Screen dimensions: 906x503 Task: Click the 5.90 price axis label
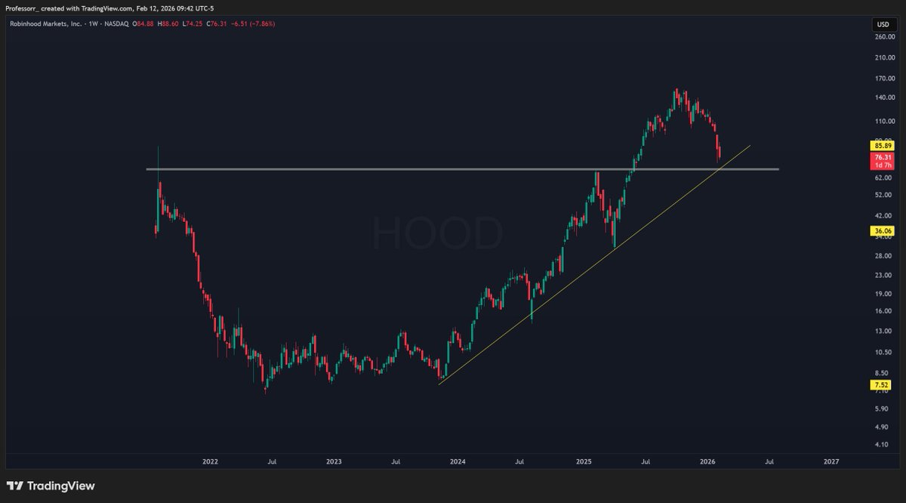pos(882,409)
